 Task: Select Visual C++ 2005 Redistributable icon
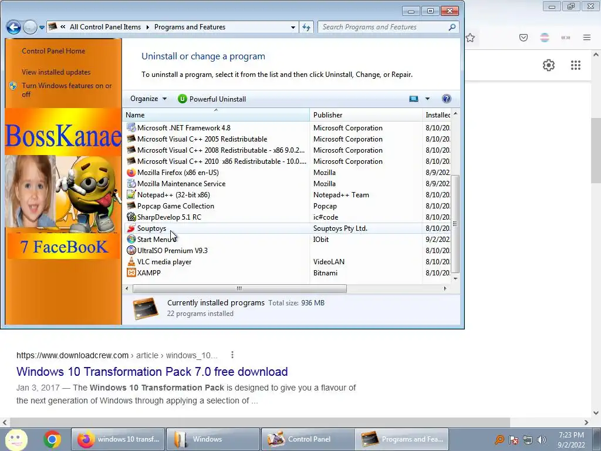[x=131, y=139]
